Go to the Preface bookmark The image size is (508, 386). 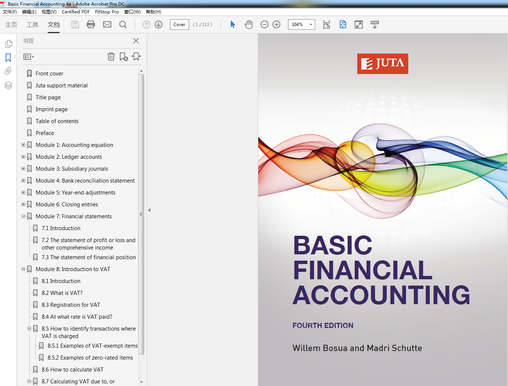pyautogui.click(x=45, y=133)
